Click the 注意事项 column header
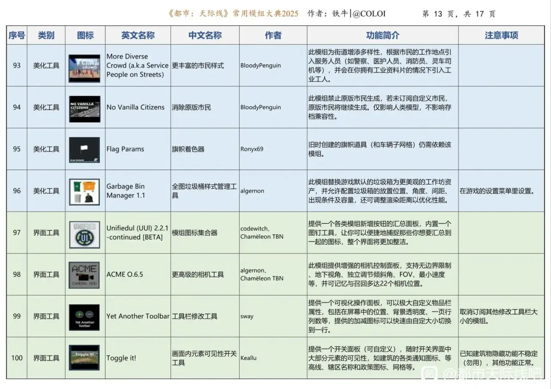Viewport: 551px width, 389px height. pyautogui.click(x=501, y=35)
